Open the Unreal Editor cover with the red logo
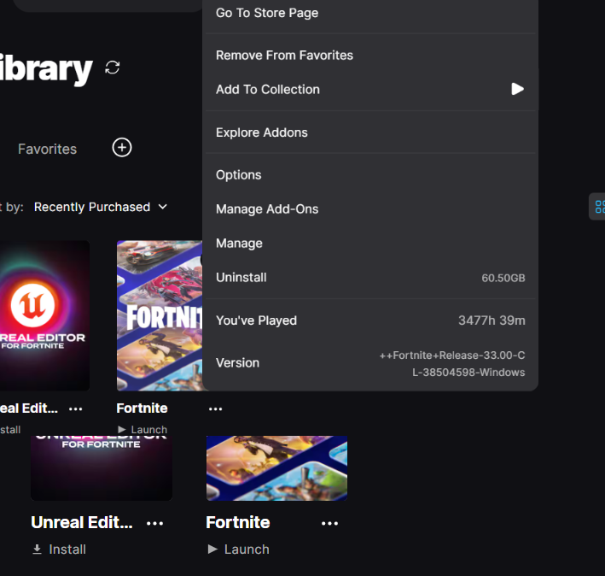The width and height of the screenshot is (605, 576). coord(44,315)
